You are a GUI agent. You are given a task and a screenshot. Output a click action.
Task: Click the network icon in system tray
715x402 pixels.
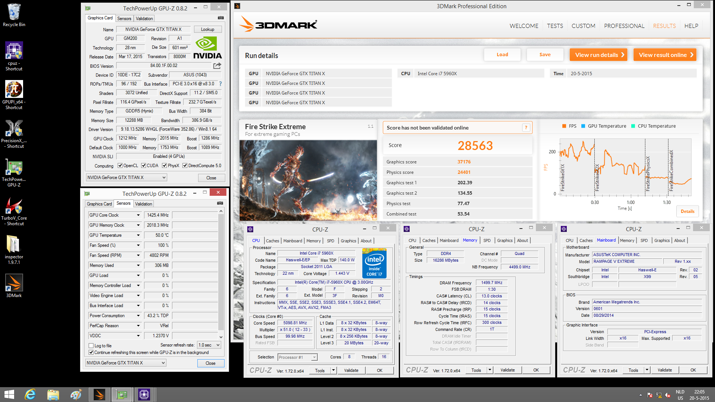(x=659, y=395)
